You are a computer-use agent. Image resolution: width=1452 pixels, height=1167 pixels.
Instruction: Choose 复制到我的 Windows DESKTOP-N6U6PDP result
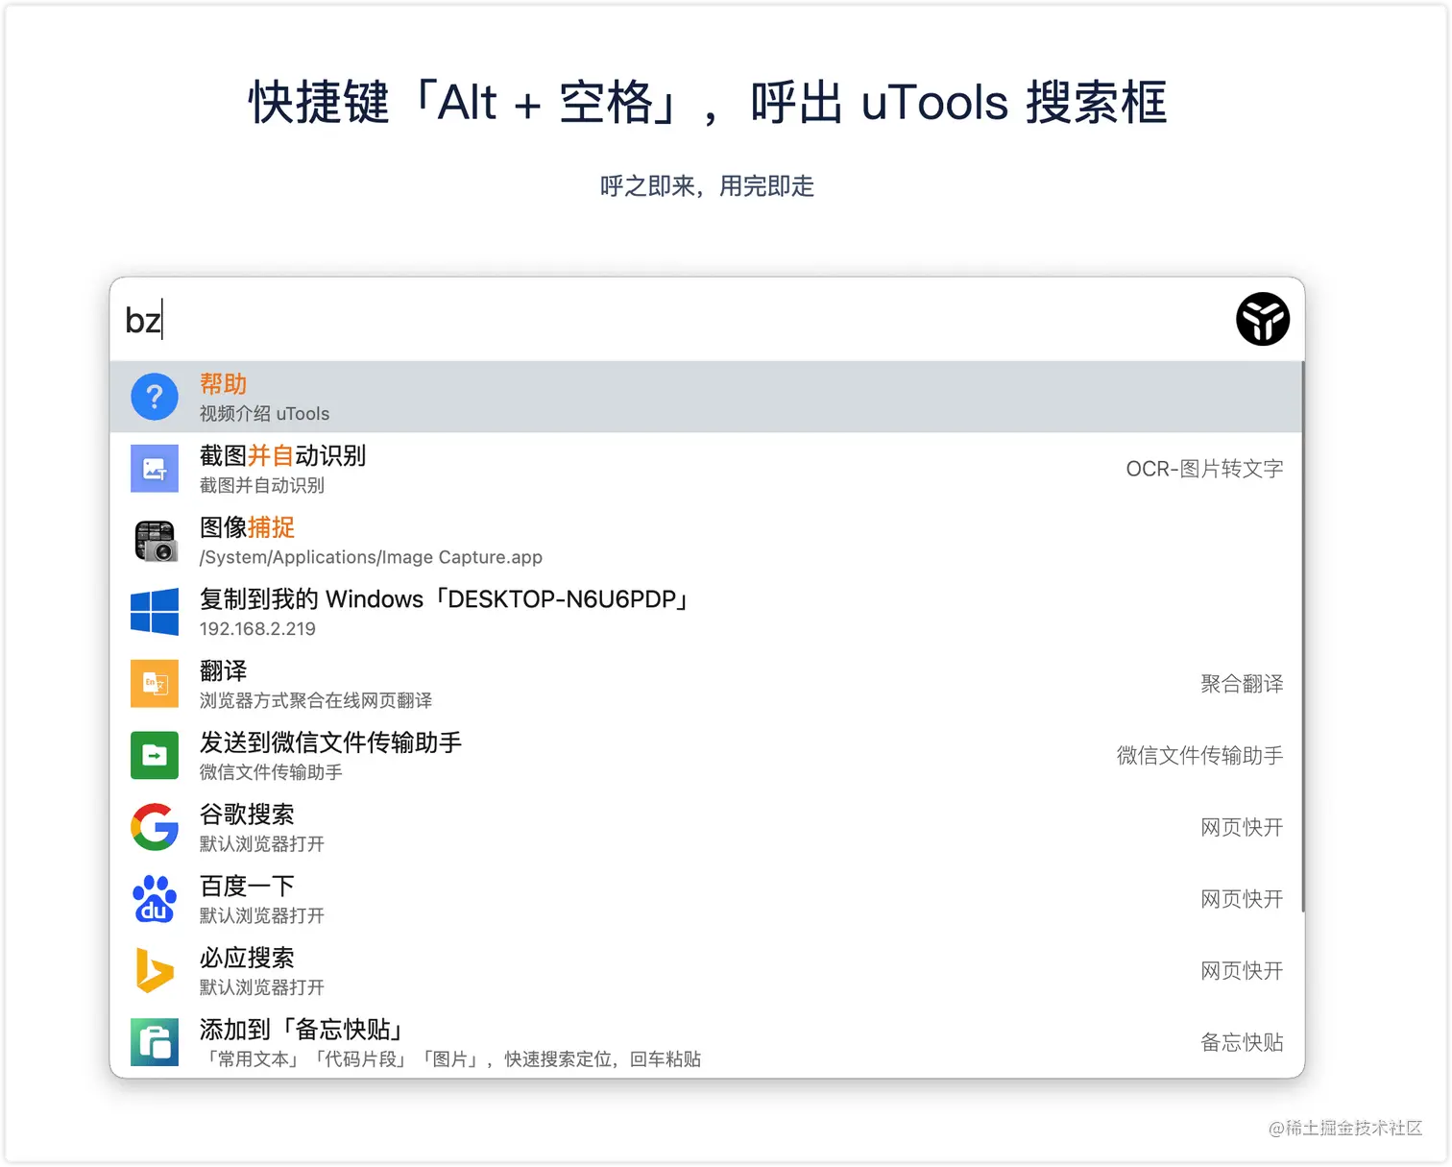[x=444, y=599]
